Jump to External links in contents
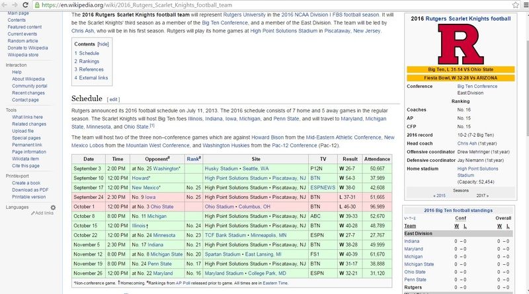 91,78
